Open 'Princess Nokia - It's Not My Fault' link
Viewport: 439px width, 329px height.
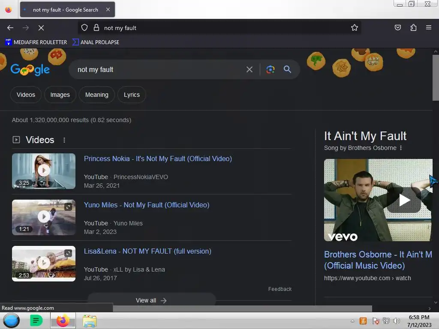tap(158, 159)
